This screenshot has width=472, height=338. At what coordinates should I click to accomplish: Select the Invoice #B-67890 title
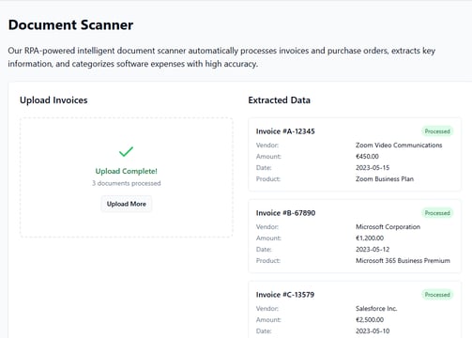pyautogui.click(x=285, y=213)
